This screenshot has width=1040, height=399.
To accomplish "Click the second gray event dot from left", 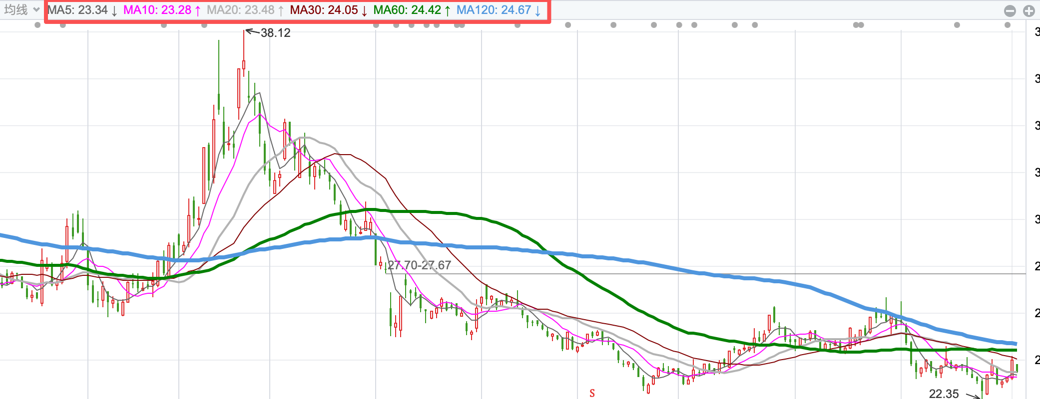I will click(x=63, y=25).
